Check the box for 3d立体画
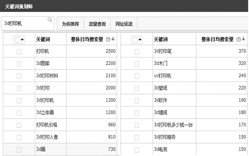The width and height of the screenshot is (249, 156). click(19, 113)
